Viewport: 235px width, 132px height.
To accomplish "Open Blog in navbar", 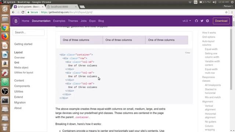I will pyautogui.click(x=101, y=21).
